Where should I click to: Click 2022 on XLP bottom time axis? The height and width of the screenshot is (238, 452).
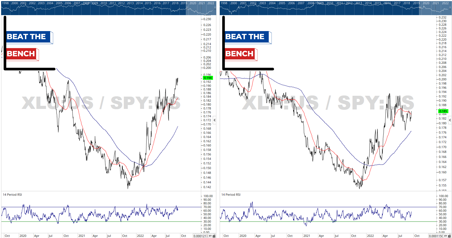click(370, 236)
